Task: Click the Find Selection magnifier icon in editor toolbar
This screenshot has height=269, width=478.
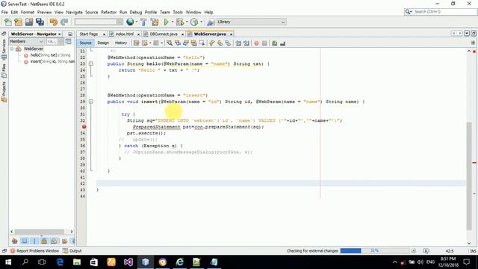Action: (170, 43)
